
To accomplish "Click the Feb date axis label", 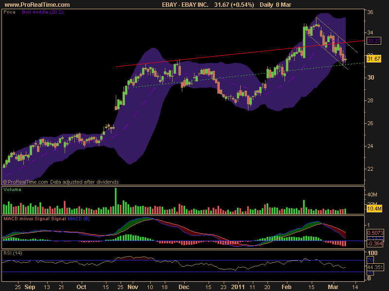I will [x=286, y=287].
